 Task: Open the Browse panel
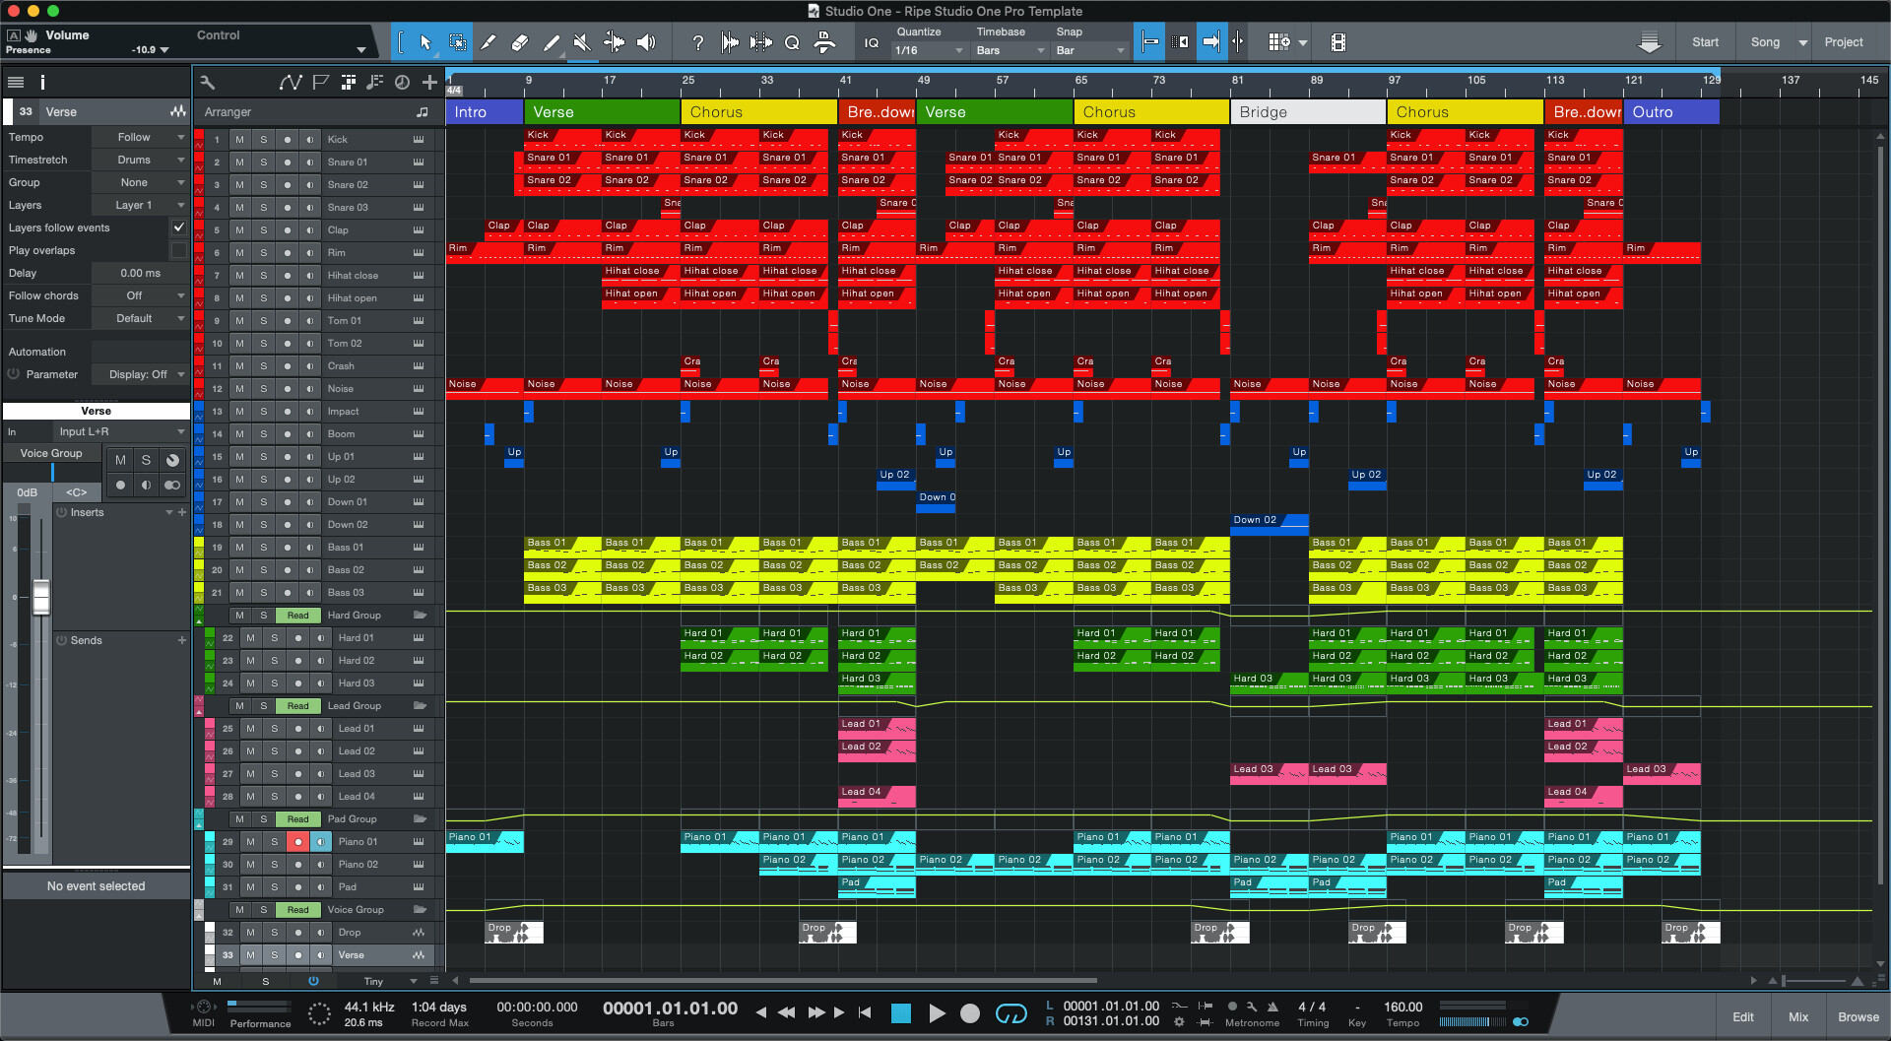[1858, 1016]
